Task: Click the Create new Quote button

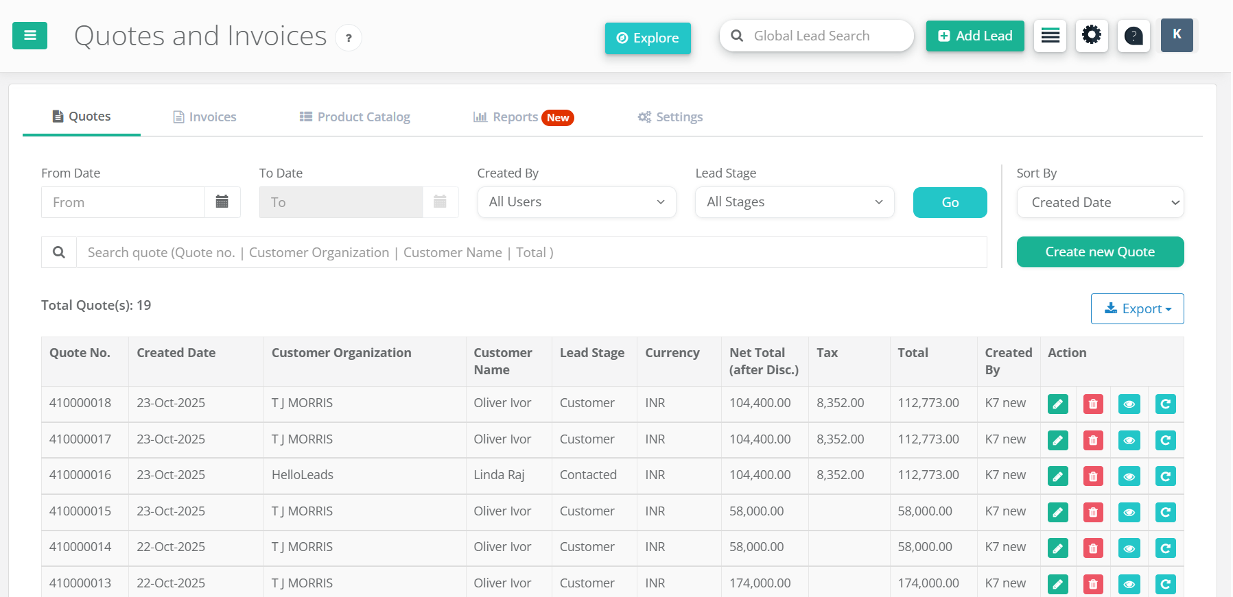Action: tap(1100, 252)
